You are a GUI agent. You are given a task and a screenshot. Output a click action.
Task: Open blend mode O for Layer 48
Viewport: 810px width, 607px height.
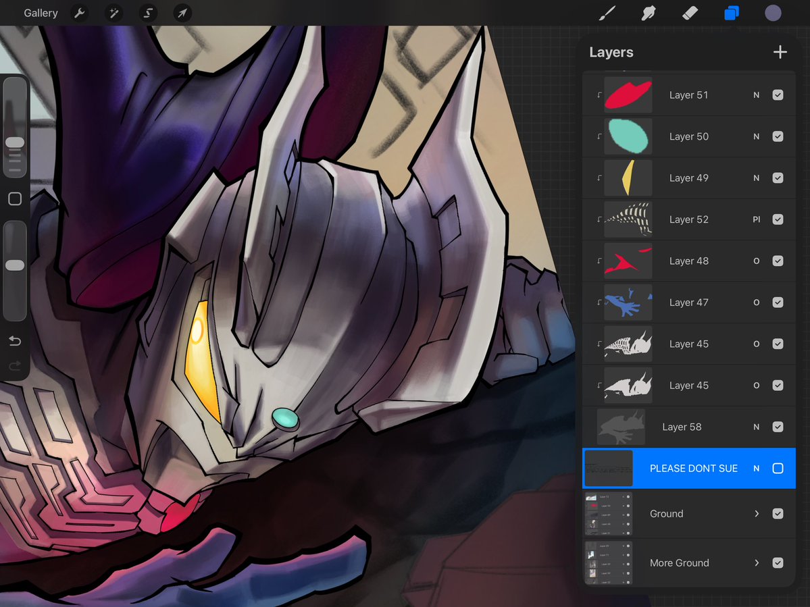(756, 261)
